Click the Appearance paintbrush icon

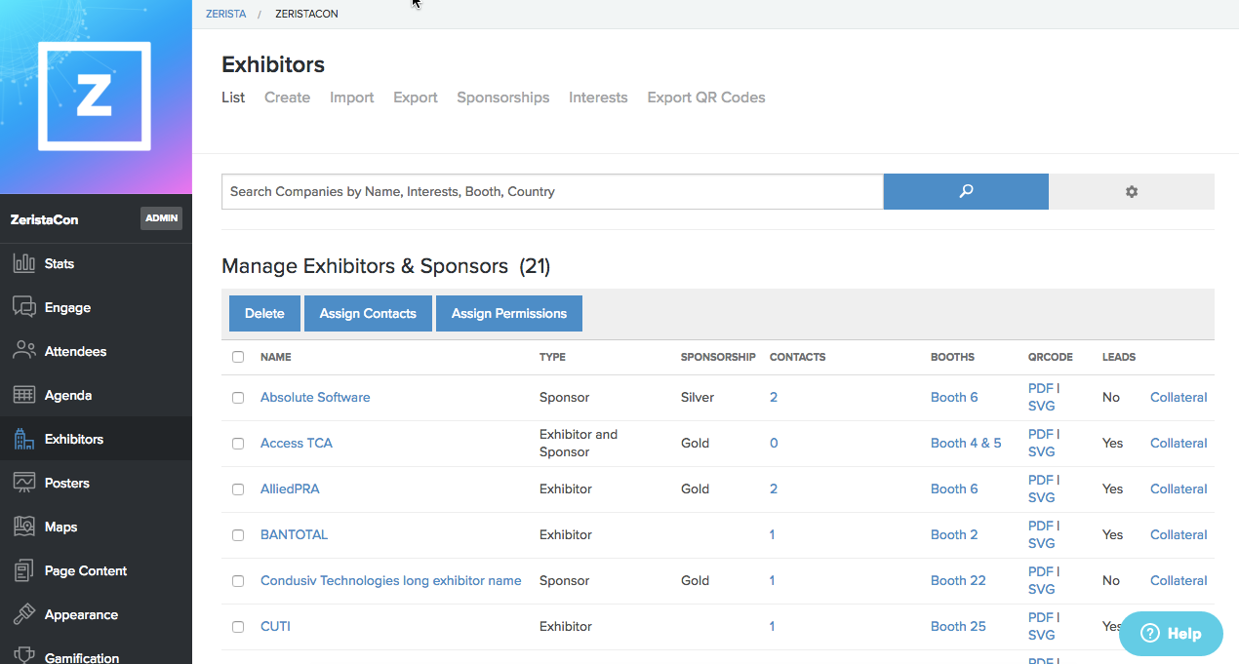[23, 614]
